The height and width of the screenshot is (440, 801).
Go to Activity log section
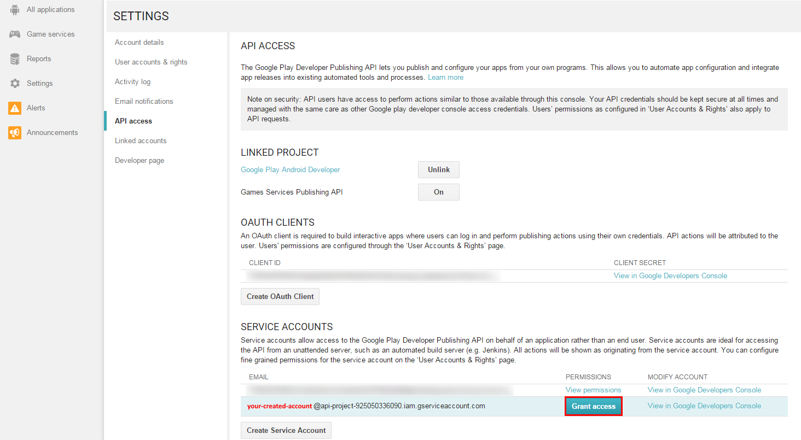[132, 81]
